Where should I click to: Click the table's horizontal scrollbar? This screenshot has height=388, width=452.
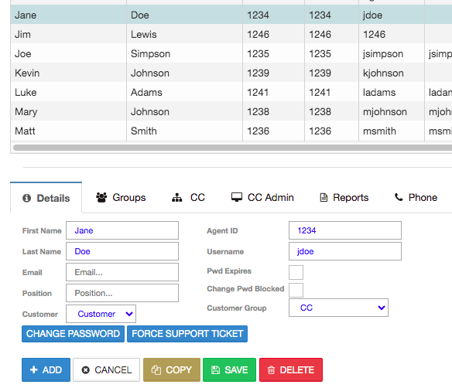tap(232, 148)
